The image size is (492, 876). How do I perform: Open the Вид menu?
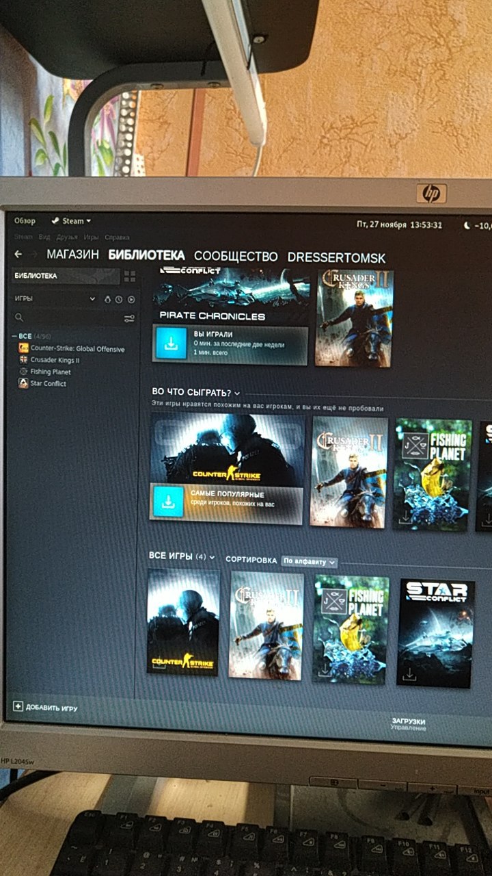(x=44, y=237)
